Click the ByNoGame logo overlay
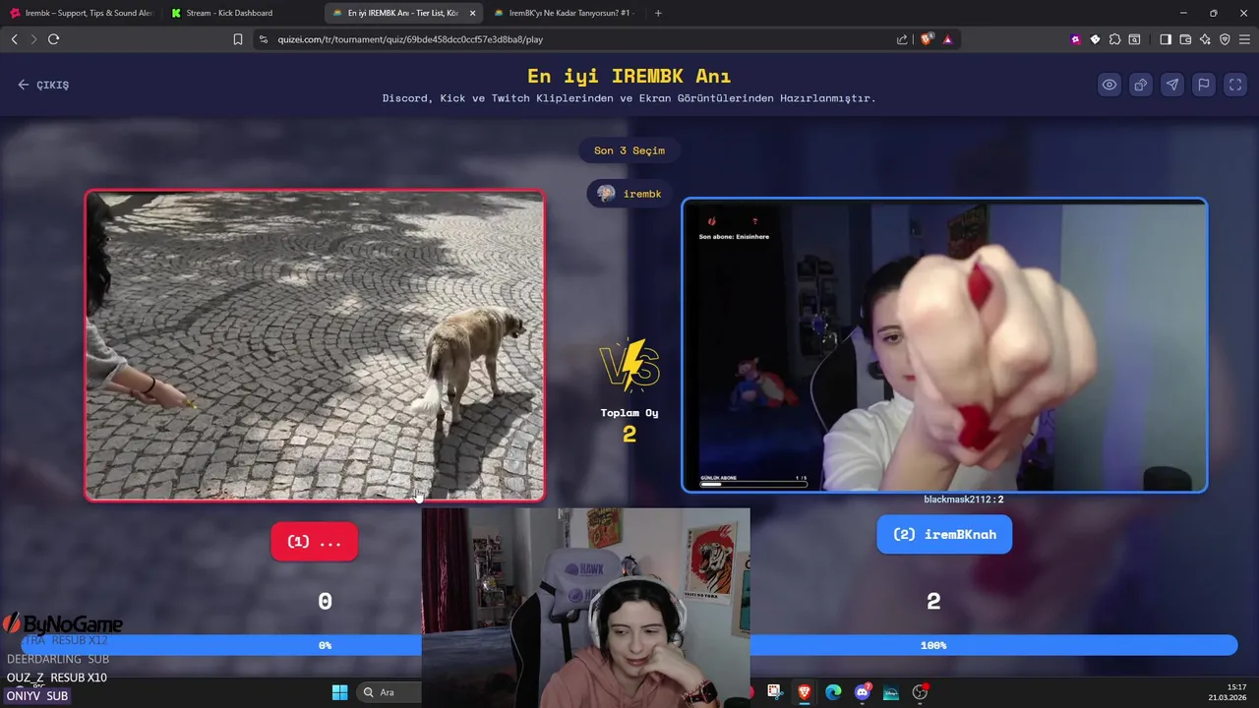The image size is (1259, 708). 63,623
